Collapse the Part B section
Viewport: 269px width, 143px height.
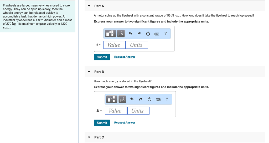click(89, 72)
